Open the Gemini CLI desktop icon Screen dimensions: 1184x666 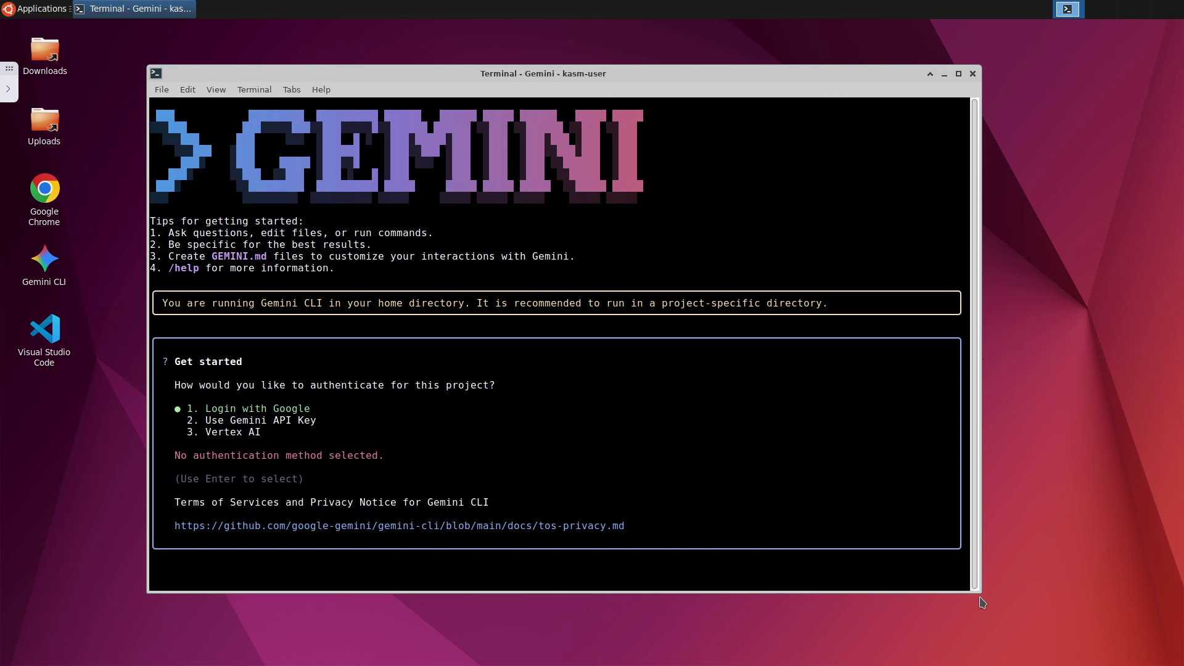tap(44, 260)
